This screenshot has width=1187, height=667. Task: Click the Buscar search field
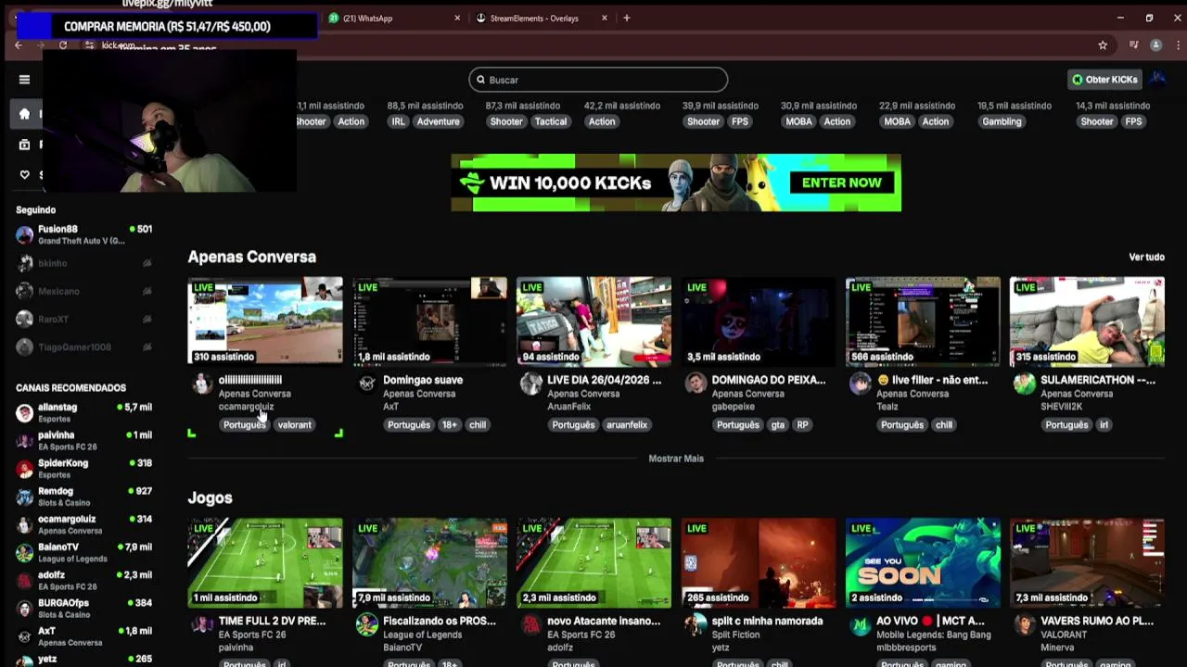(x=598, y=80)
